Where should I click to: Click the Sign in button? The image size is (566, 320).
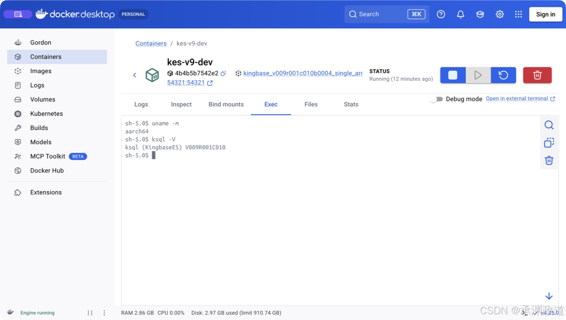(545, 14)
